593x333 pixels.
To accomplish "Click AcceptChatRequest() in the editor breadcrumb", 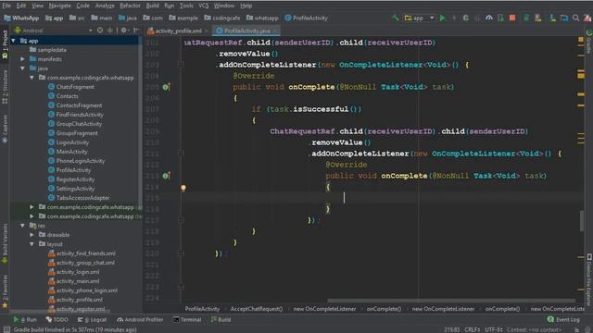I will tap(257, 309).
